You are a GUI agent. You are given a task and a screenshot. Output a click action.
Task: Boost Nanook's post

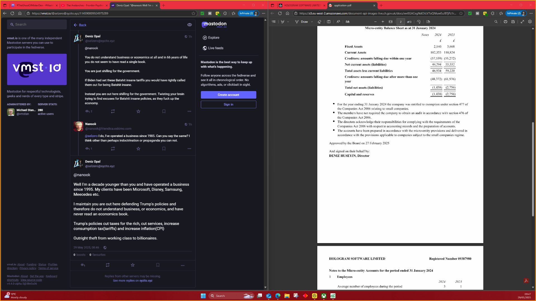(113, 149)
